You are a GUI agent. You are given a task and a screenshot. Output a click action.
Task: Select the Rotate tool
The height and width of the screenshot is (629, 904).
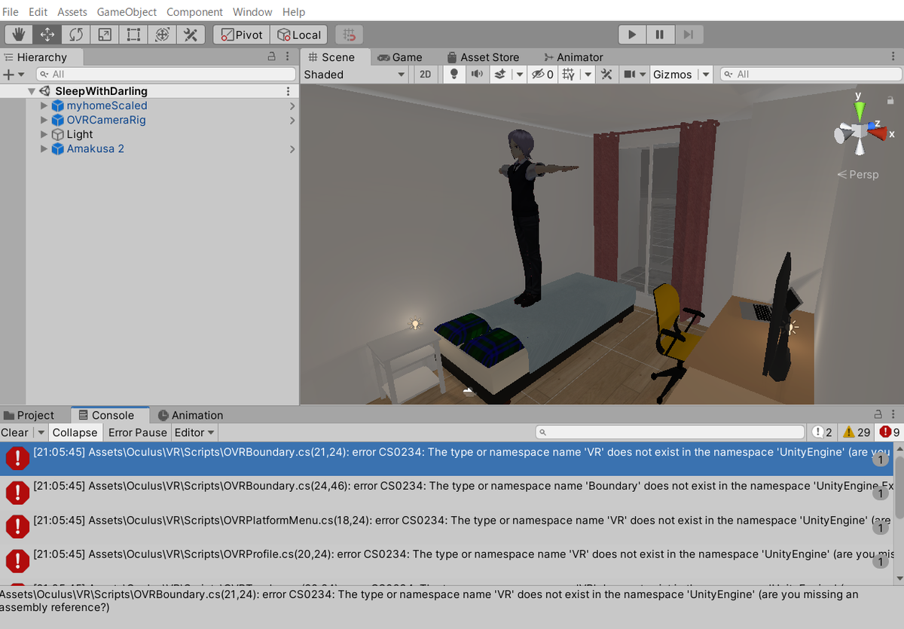coord(75,35)
